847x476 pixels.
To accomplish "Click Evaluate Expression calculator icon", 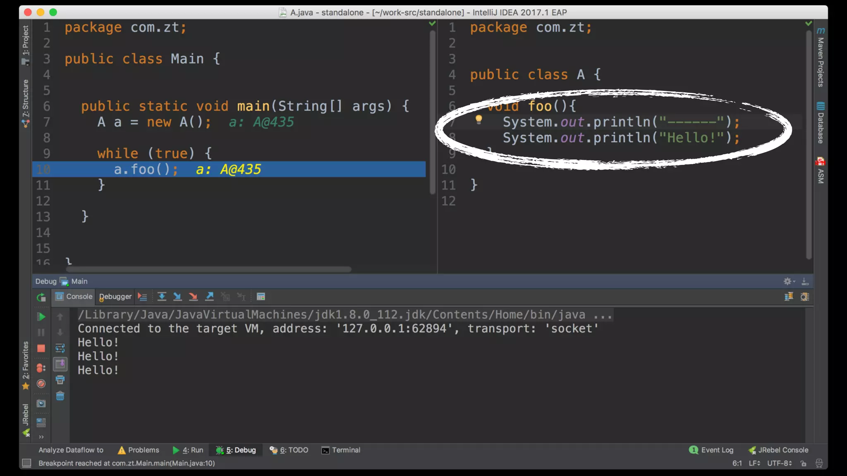I will pos(261,296).
